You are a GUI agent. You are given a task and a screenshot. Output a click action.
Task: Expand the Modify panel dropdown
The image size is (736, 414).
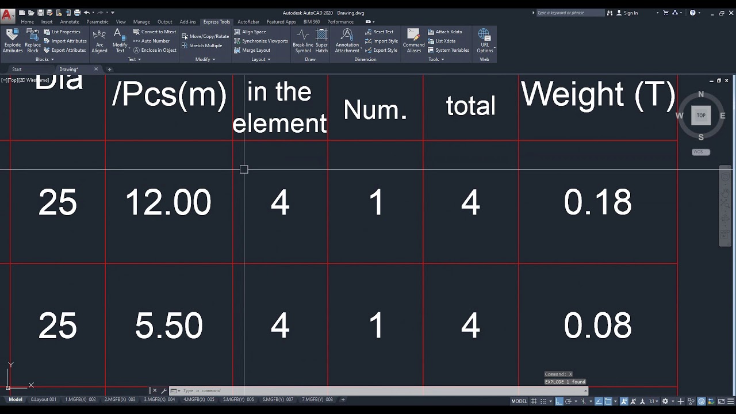tap(205, 59)
